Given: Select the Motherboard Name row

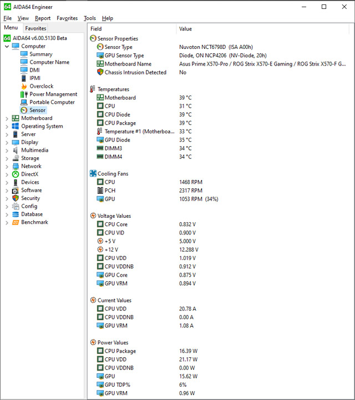Looking at the screenshot, I should point(220,64).
